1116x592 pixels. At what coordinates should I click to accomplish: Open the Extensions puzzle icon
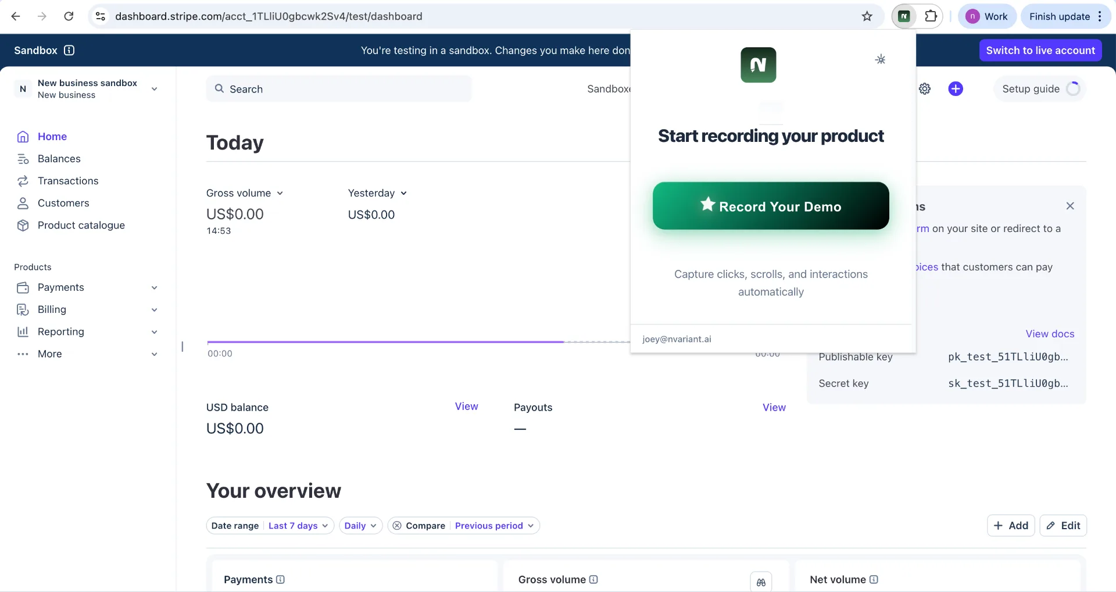(x=931, y=16)
